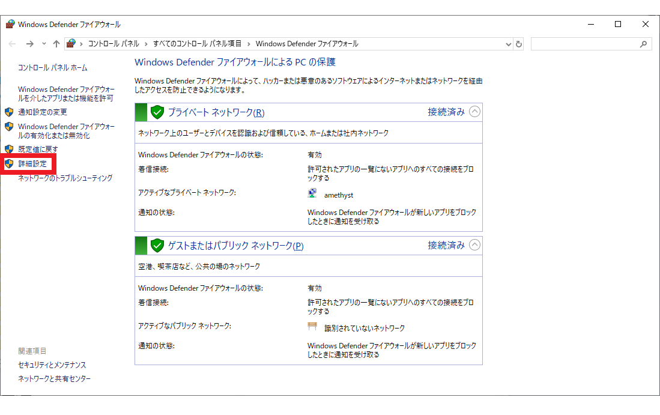Collapse the public network section chevron
660x415 pixels.
point(474,245)
